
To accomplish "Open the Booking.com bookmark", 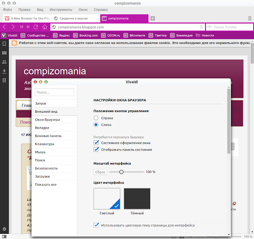I will point(86,35).
